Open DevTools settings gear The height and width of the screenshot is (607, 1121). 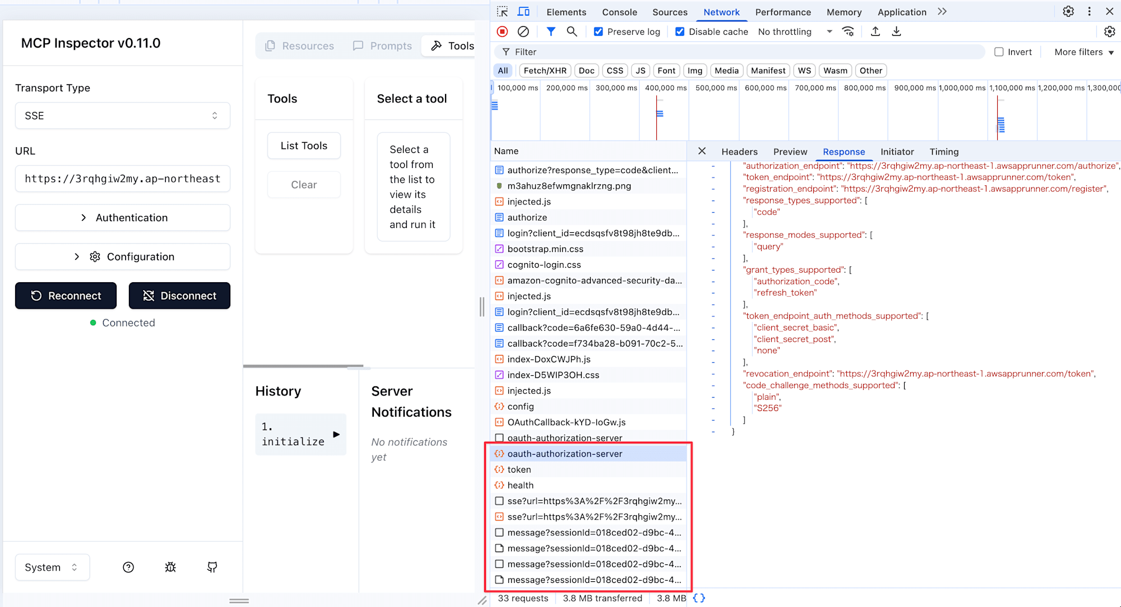pos(1068,12)
